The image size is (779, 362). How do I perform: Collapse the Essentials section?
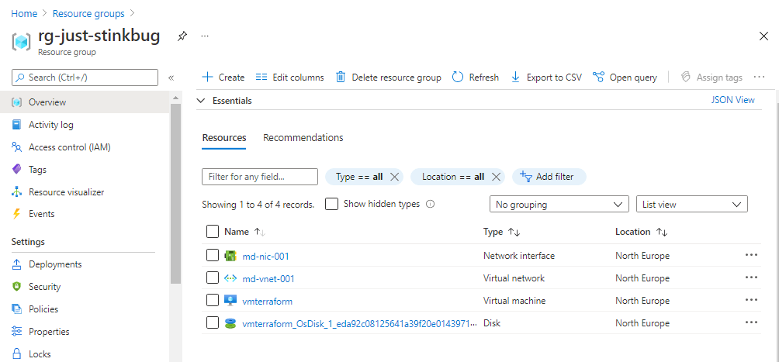click(x=201, y=101)
